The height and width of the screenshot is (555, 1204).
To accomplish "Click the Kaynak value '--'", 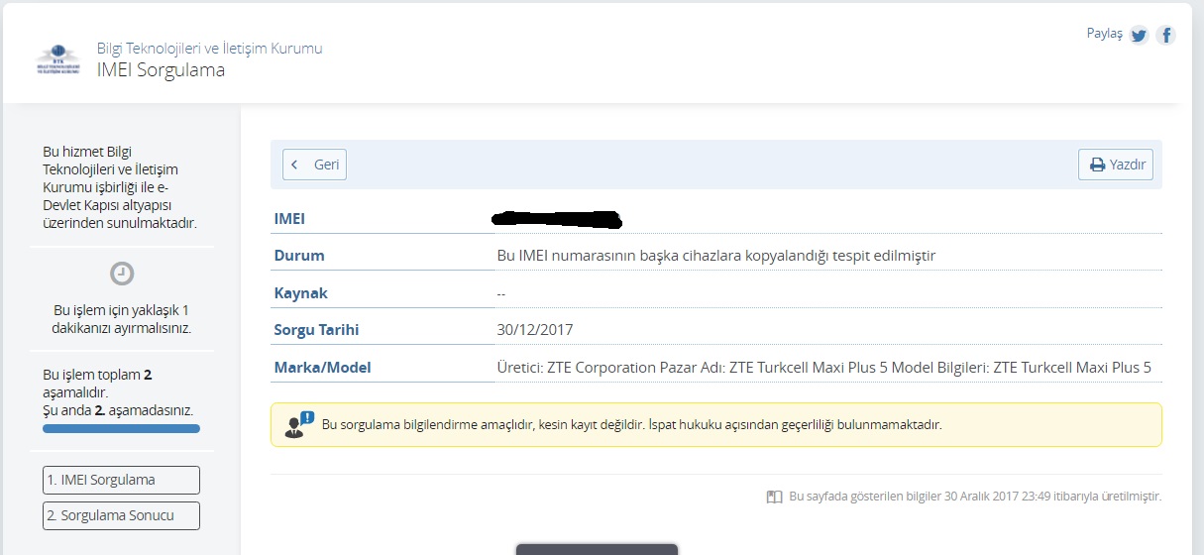I will point(502,293).
